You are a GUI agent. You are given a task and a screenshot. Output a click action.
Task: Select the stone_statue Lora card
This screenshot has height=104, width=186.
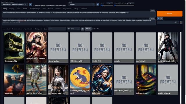tap(58, 48)
